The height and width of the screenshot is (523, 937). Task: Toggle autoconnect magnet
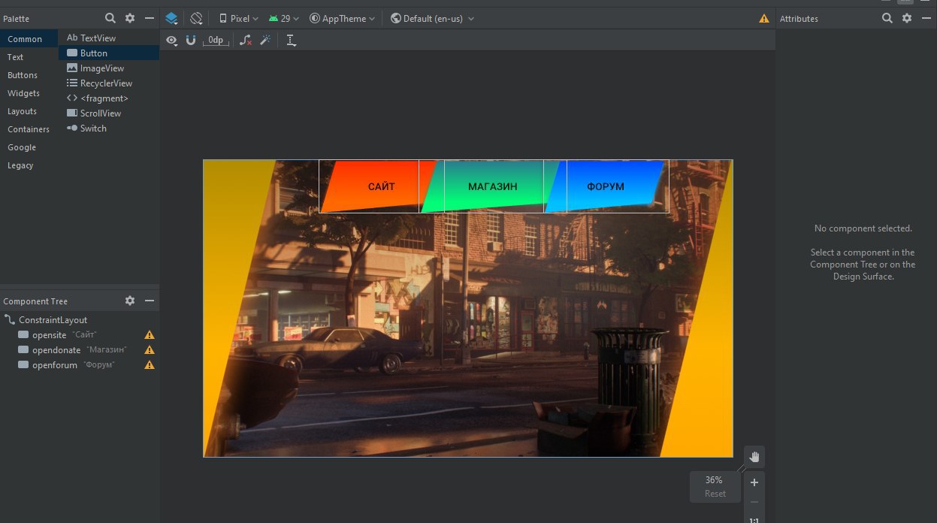point(191,40)
